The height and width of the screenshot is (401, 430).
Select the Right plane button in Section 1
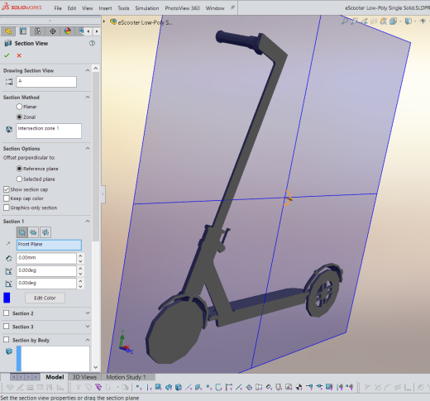[x=45, y=232]
